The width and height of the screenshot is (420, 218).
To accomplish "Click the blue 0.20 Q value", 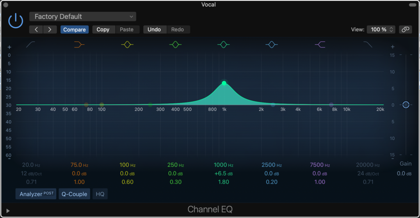I will point(272,182).
